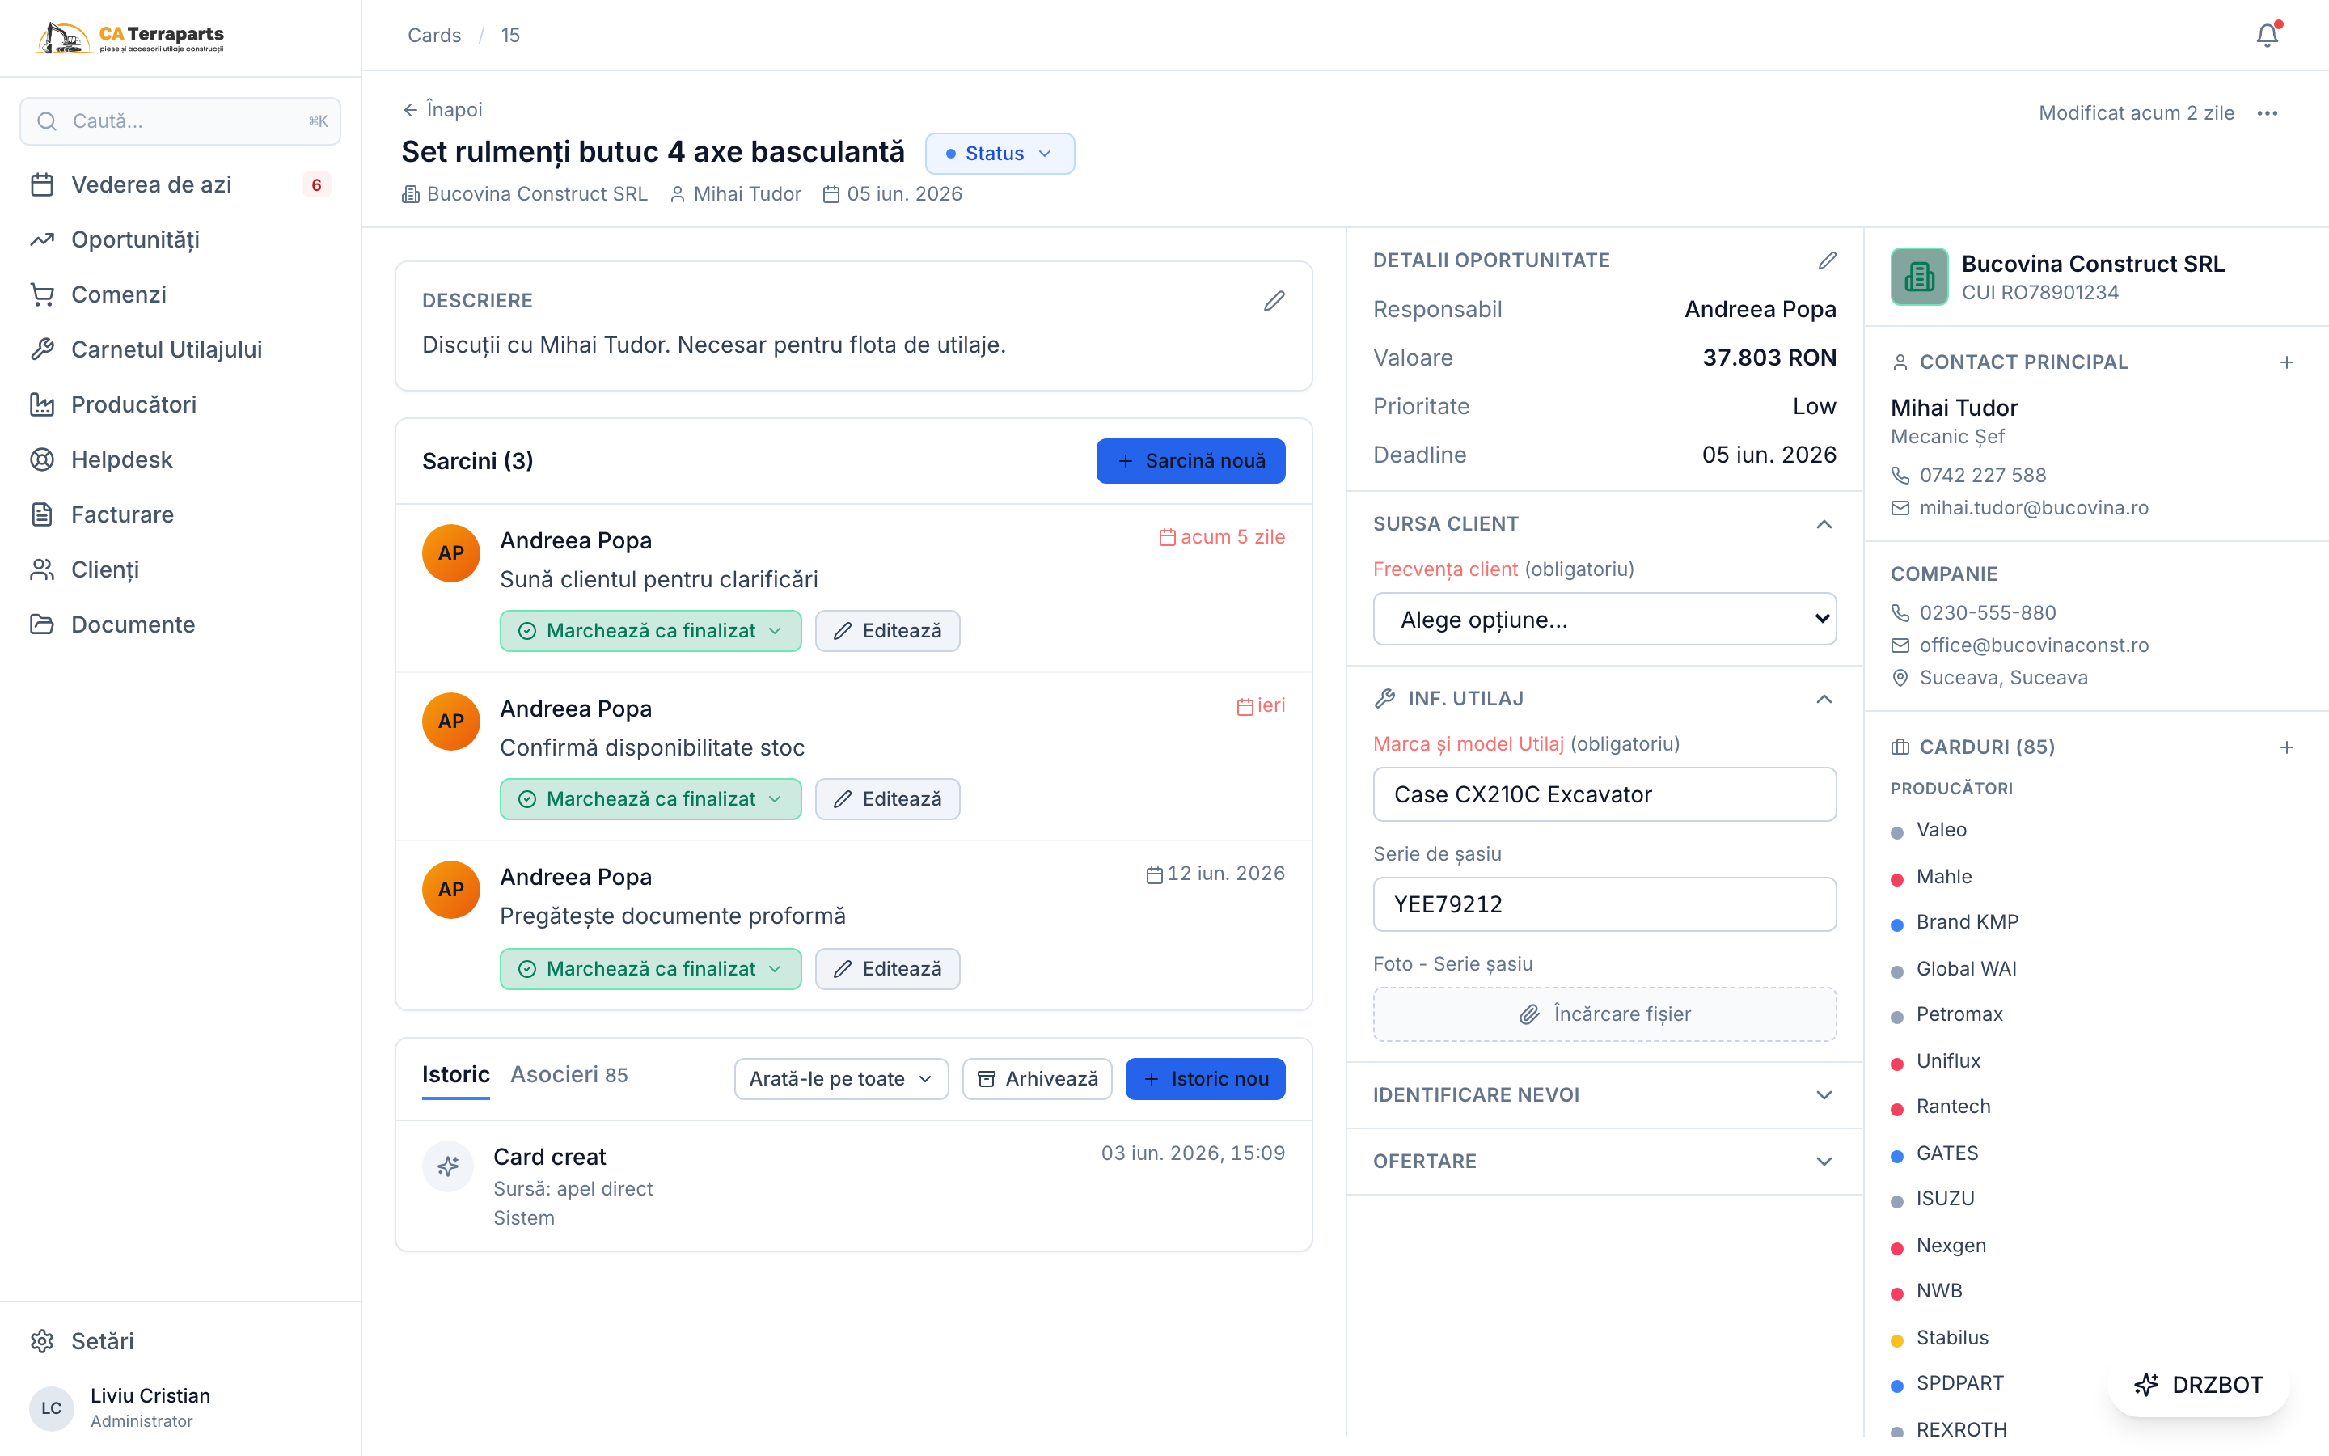Click the Card creat sparkle icon
This screenshot has width=2329, height=1456.
tap(447, 1166)
